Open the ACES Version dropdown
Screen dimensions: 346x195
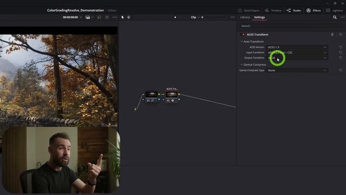[297, 47]
